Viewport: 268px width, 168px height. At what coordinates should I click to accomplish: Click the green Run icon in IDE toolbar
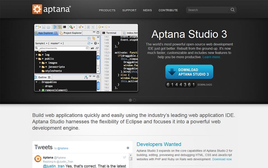coord(71,27)
